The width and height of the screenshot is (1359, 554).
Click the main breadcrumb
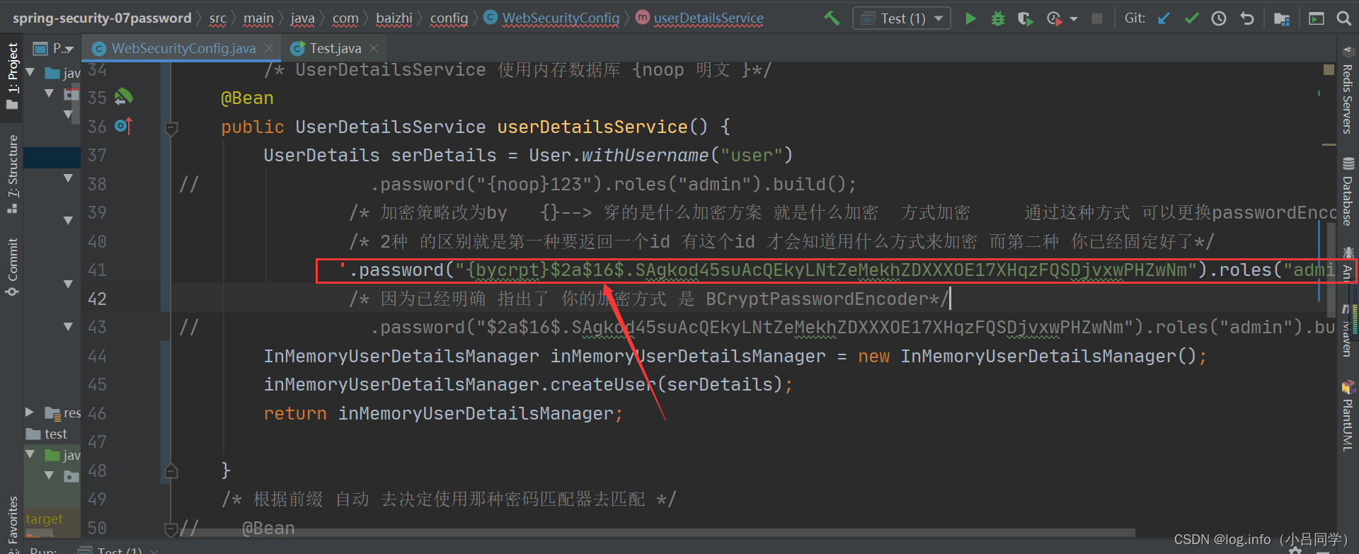(x=258, y=18)
